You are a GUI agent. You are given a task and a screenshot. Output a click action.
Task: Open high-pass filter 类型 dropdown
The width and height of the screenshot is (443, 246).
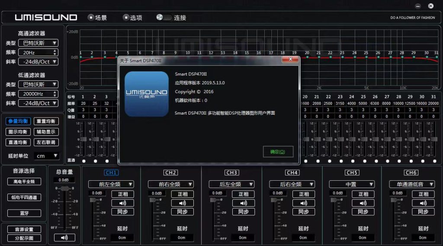click(x=38, y=43)
